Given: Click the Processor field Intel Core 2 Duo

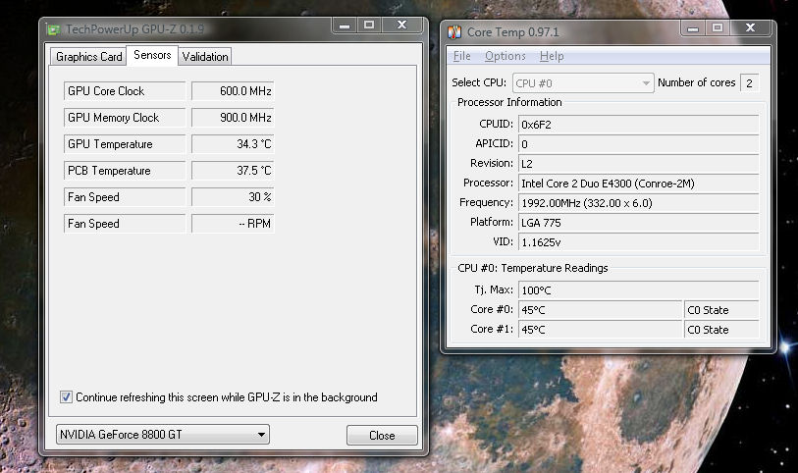Looking at the screenshot, I should 639,184.
